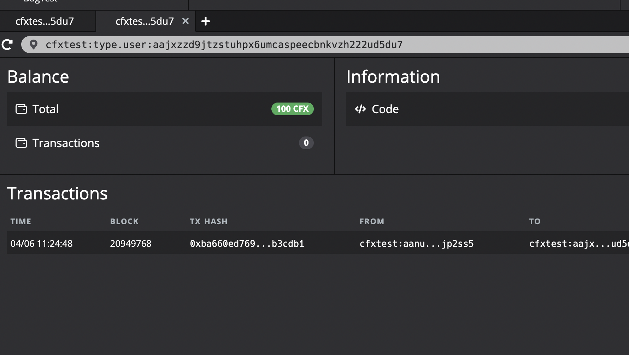Open transaction hash 0xba660ed769...b3cdb1

[x=247, y=243]
